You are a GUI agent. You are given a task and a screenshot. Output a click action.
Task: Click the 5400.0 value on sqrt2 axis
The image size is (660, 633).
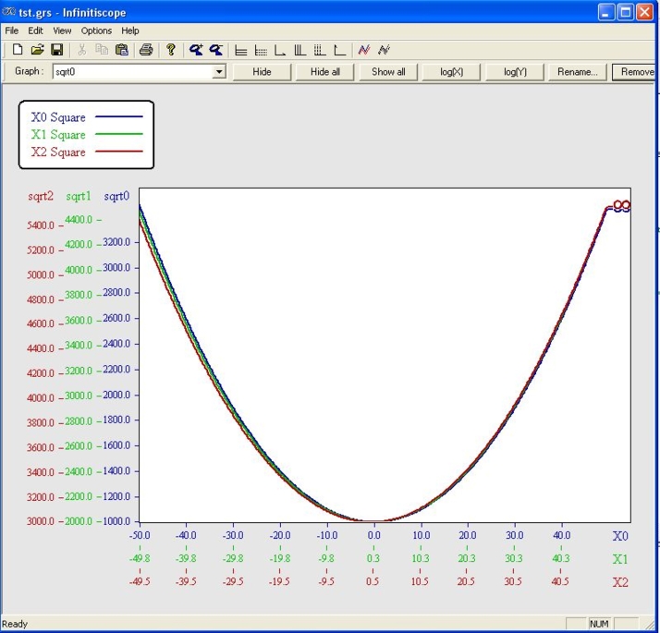tap(41, 225)
